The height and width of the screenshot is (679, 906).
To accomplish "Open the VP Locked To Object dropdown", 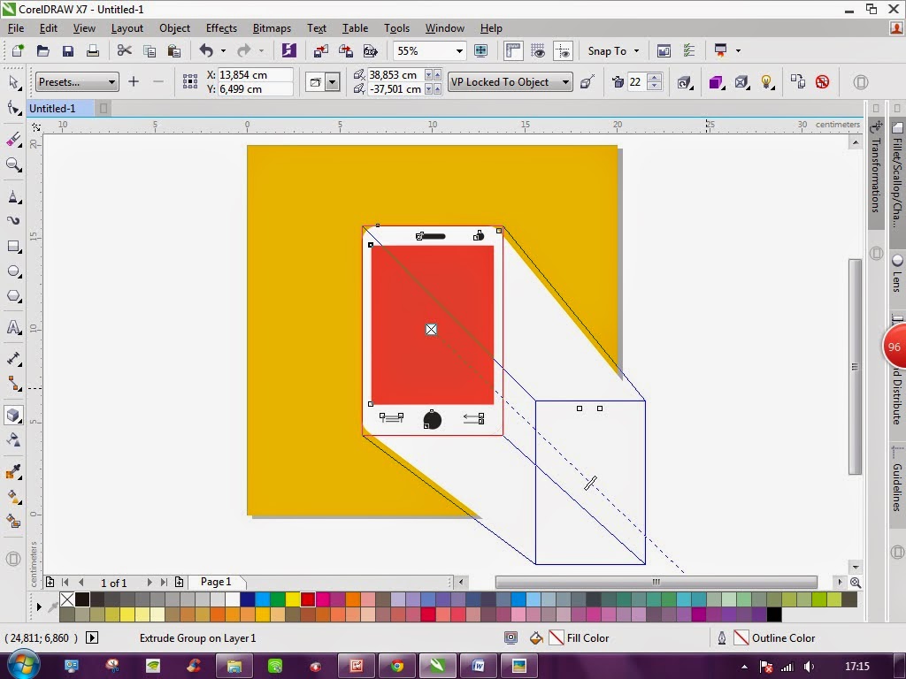I will (x=510, y=81).
